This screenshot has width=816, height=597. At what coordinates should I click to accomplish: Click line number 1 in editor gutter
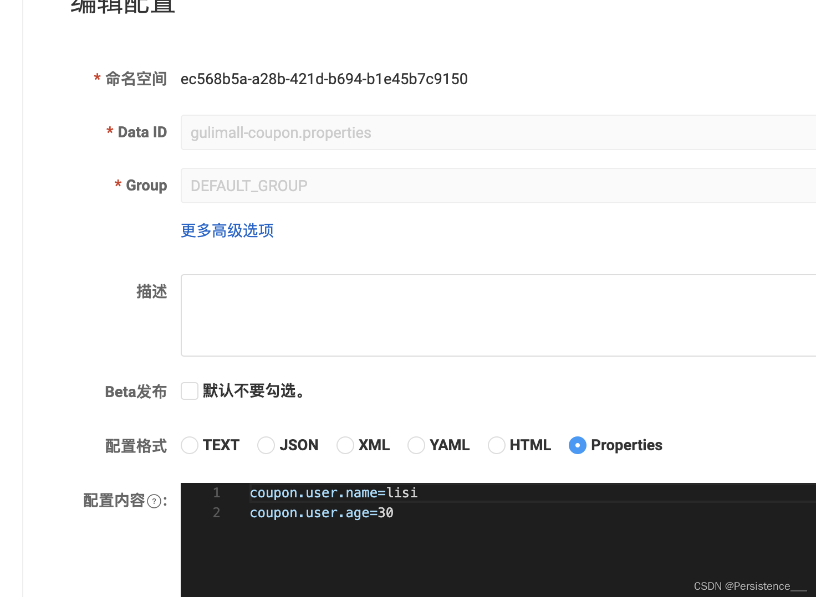pyautogui.click(x=217, y=492)
